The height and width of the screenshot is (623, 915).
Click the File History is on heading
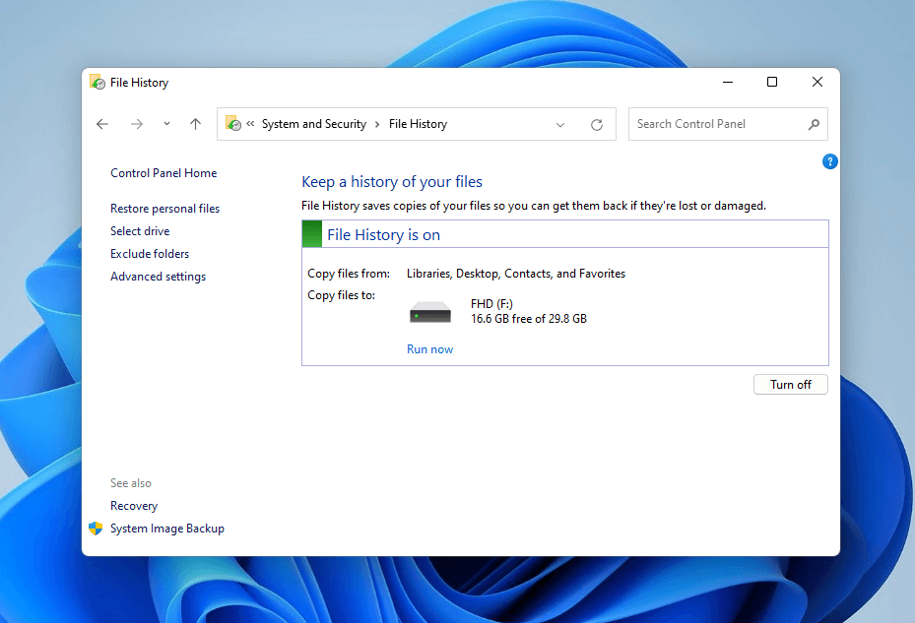(383, 234)
